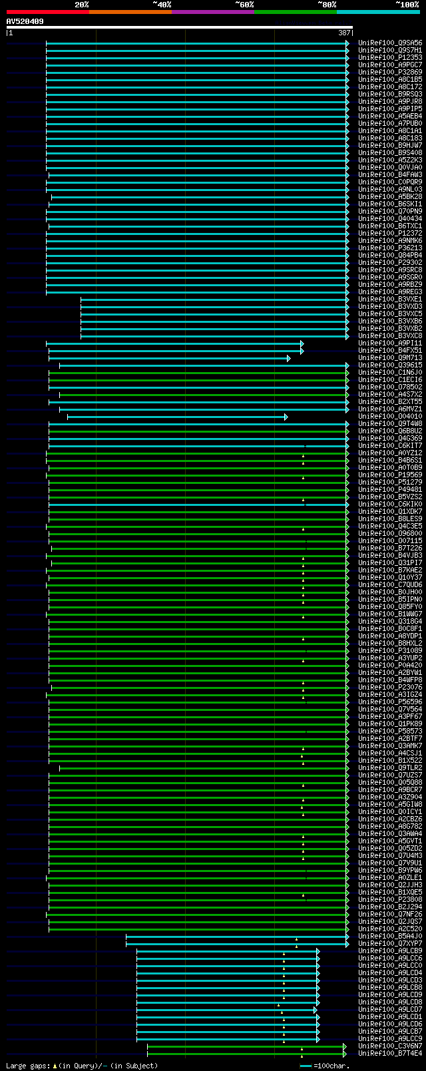Select label UniRef100_Q31PI7
This screenshot has height=1071, width=426.
coord(390,562)
